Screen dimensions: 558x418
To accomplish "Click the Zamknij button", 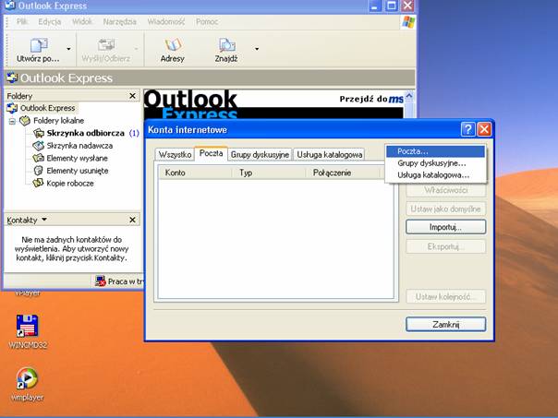I will pyautogui.click(x=445, y=324).
